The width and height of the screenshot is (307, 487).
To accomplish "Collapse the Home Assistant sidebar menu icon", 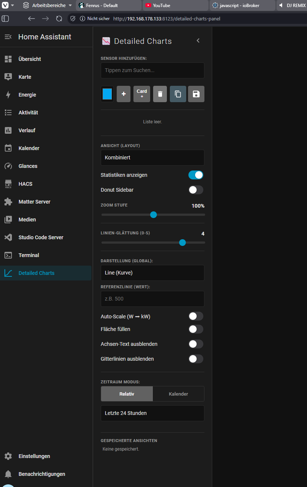I will 8,37.
